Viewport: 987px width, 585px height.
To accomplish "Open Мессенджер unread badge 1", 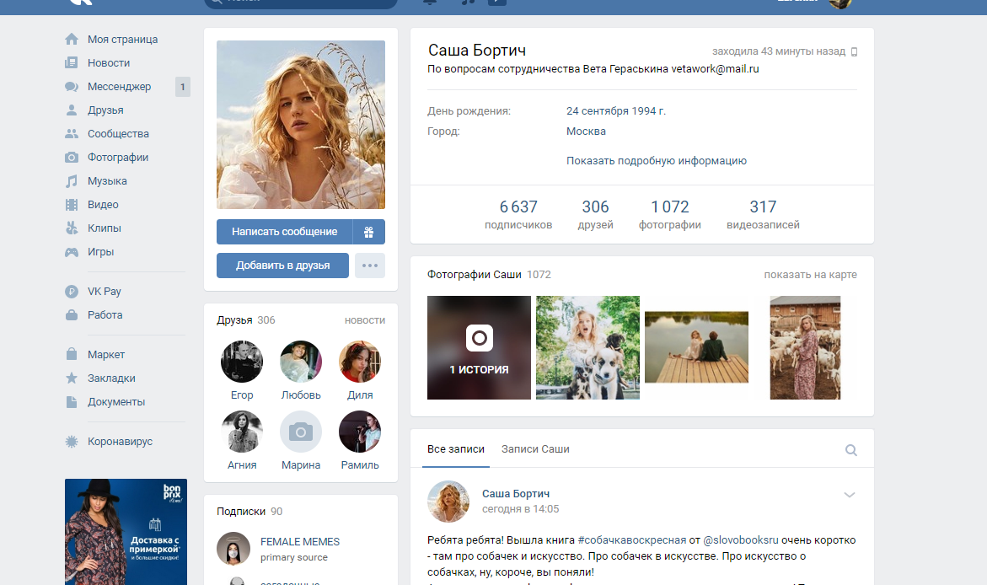I will [x=183, y=87].
